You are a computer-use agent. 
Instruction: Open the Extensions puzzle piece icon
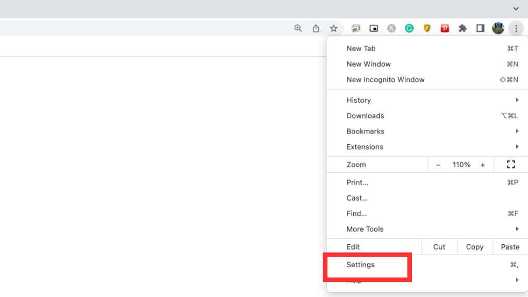(463, 28)
